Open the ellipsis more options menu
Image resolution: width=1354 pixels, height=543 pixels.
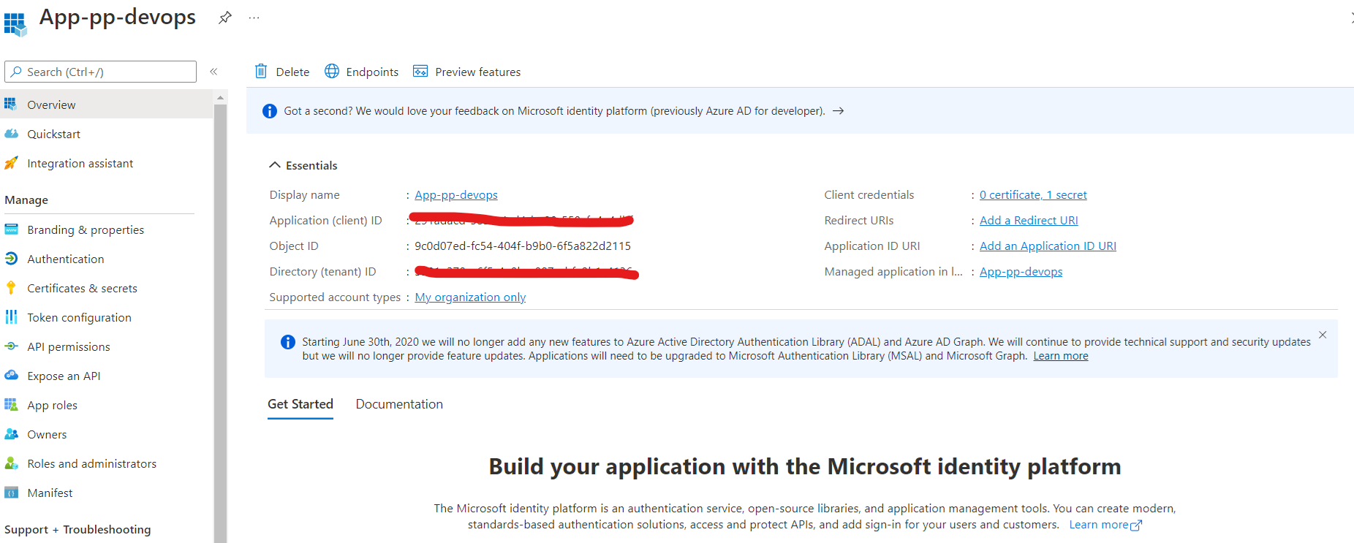pyautogui.click(x=254, y=18)
